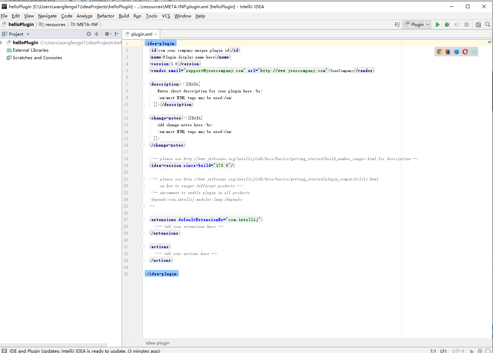
Task: Click the Search Everywhere magnifier icon
Action: 488,25
